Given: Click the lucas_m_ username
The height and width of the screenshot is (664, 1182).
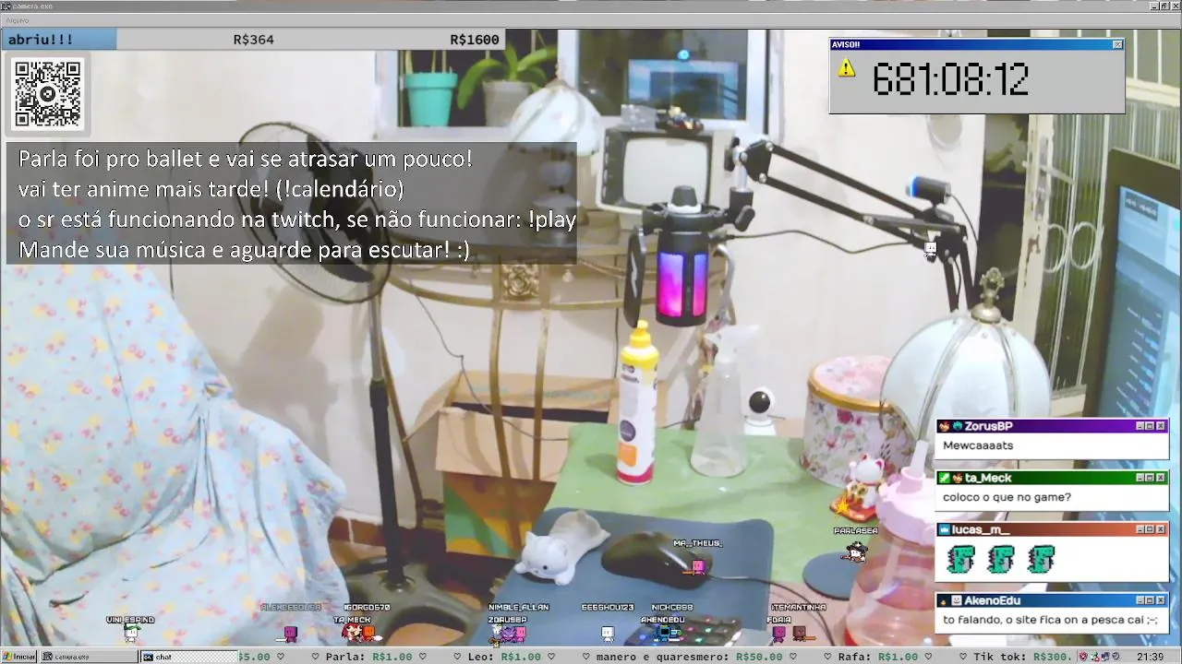Looking at the screenshot, I should click(x=981, y=529).
